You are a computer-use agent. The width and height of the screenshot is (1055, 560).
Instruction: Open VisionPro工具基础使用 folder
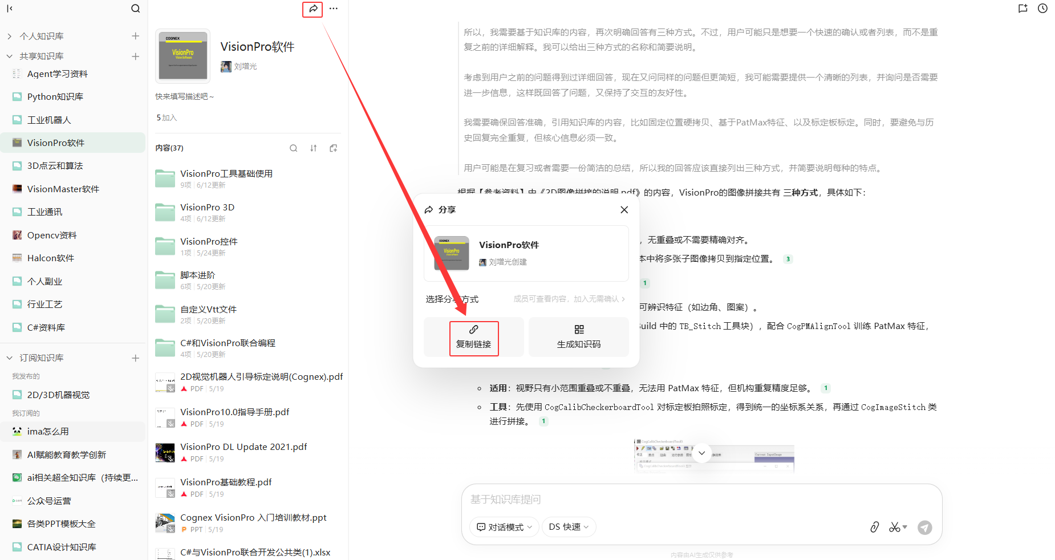[249, 178]
